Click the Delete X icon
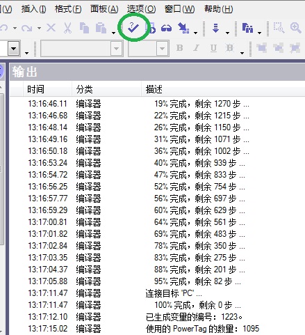Image resolution: width=305 pixels, height=335 pixels. tap(51, 28)
